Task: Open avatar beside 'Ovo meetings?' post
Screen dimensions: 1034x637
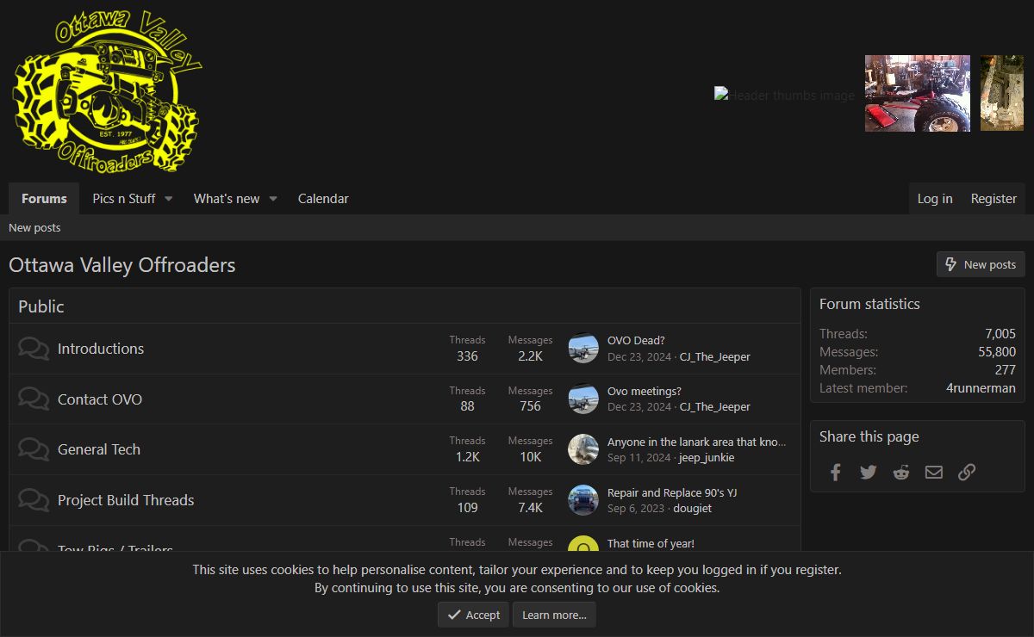Action: tap(583, 399)
